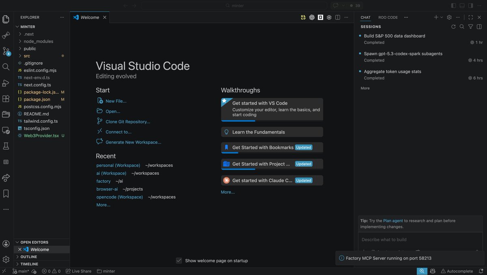Open the Copilot status icon in status bar
This screenshot has width=487, height=275.
[x=433, y=271]
